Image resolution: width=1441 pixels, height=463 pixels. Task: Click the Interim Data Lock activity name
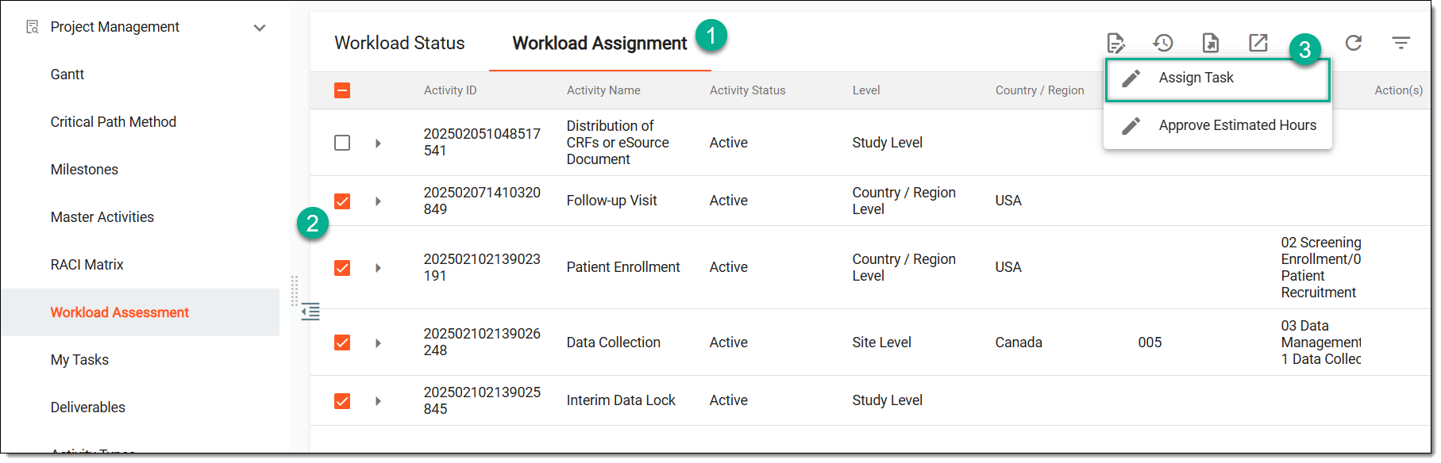tap(621, 400)
